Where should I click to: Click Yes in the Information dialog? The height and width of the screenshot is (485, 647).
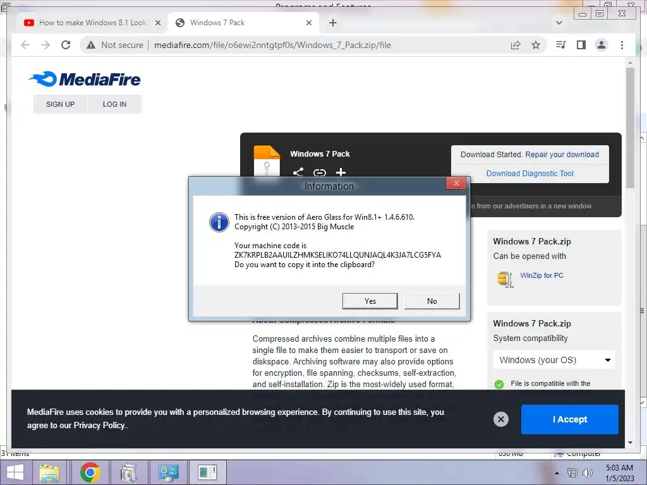[370, 301]
